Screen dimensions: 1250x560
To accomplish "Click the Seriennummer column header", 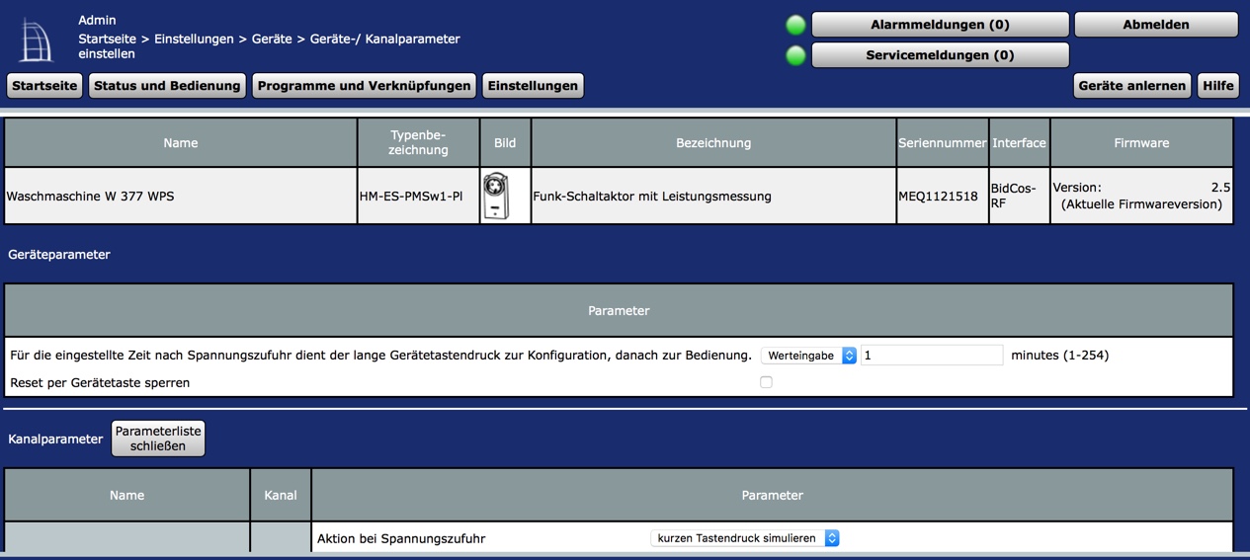I will click(x=943, y=143).
